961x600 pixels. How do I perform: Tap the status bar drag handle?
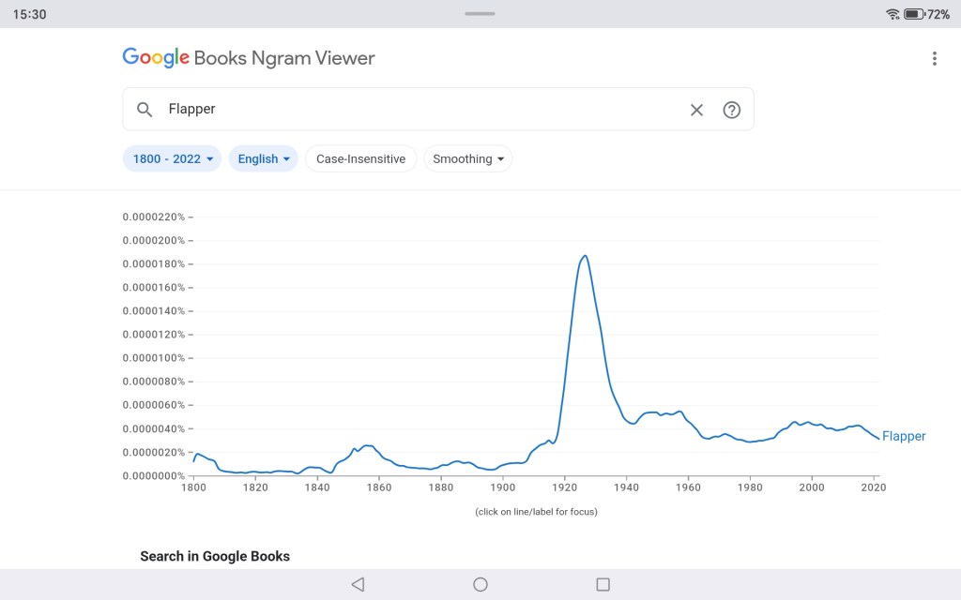click(480, 13)
